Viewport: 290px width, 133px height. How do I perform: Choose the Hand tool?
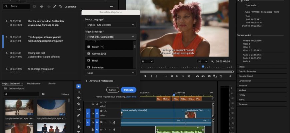[x=79, y=127]
